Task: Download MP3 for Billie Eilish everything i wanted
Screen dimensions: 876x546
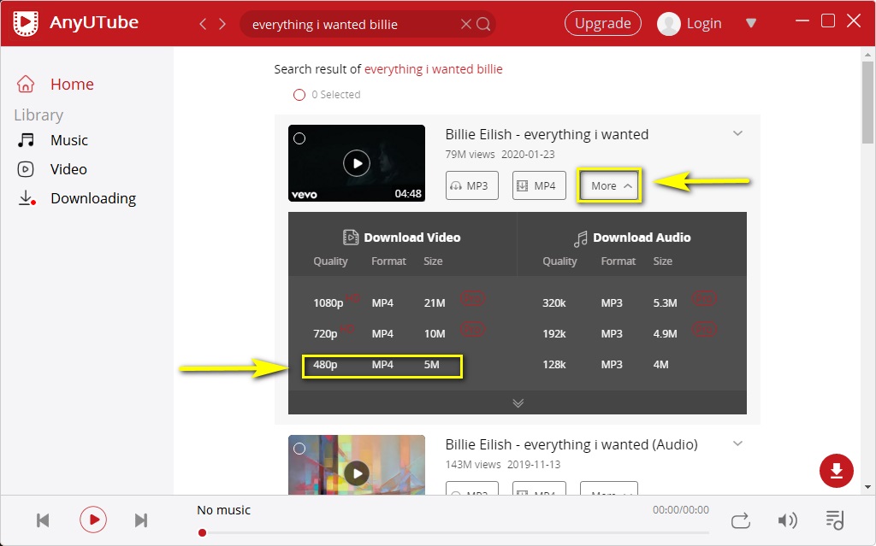Action: [471, 185]
